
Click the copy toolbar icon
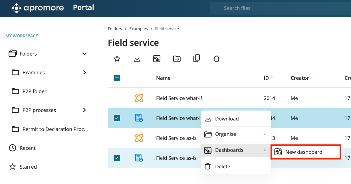coord(197,58)
